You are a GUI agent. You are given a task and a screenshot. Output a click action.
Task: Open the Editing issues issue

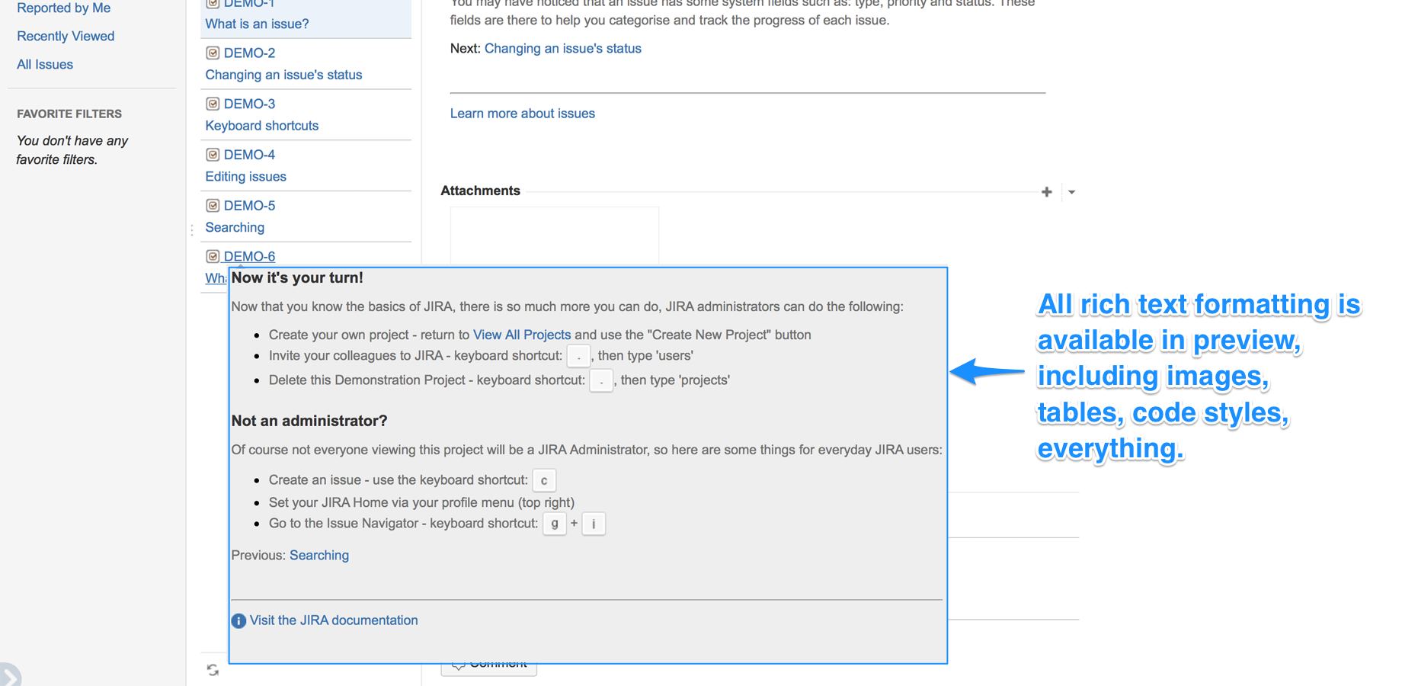pyautogui.click(x=245, y=177)
